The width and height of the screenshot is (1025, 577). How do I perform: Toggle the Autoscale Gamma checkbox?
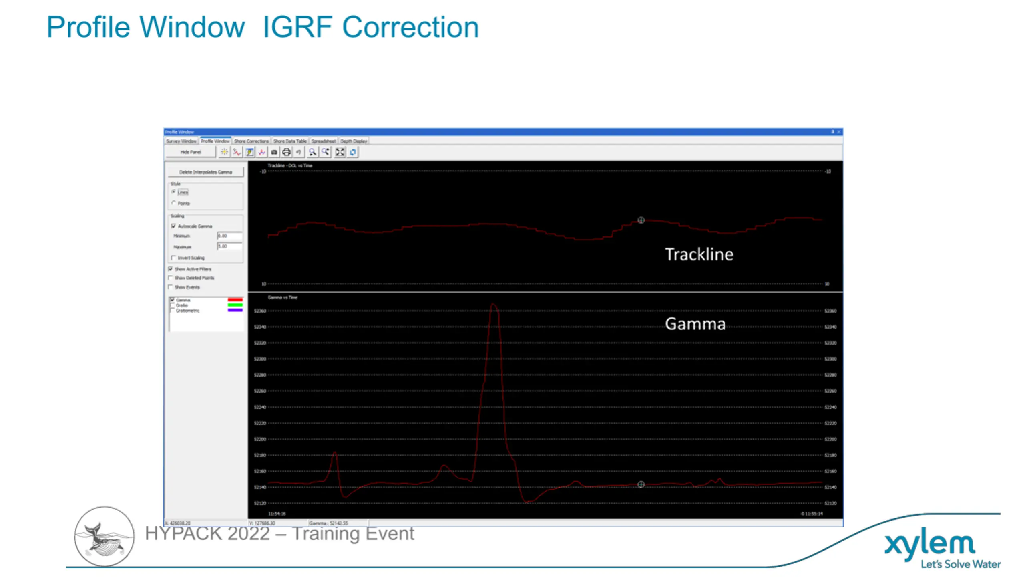(174, 226)
